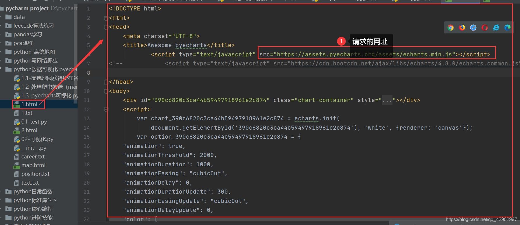Click the var option_390c… declaration line
The height and width of the screenshot is (225, 520).
219,137
